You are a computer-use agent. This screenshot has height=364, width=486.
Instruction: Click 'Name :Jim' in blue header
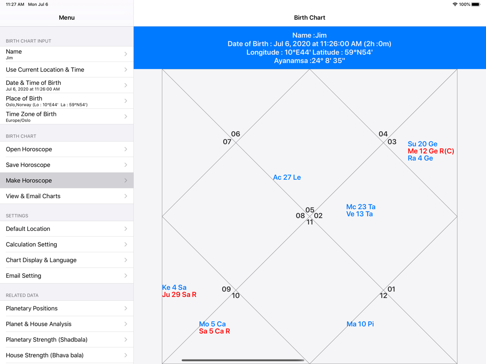click(x=309, y=35)
